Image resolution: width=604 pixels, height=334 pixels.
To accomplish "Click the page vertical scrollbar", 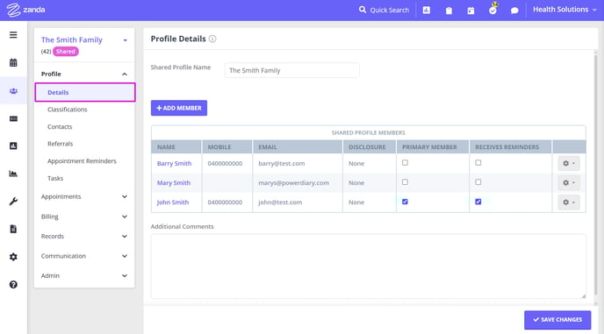I will coord(595,174).
